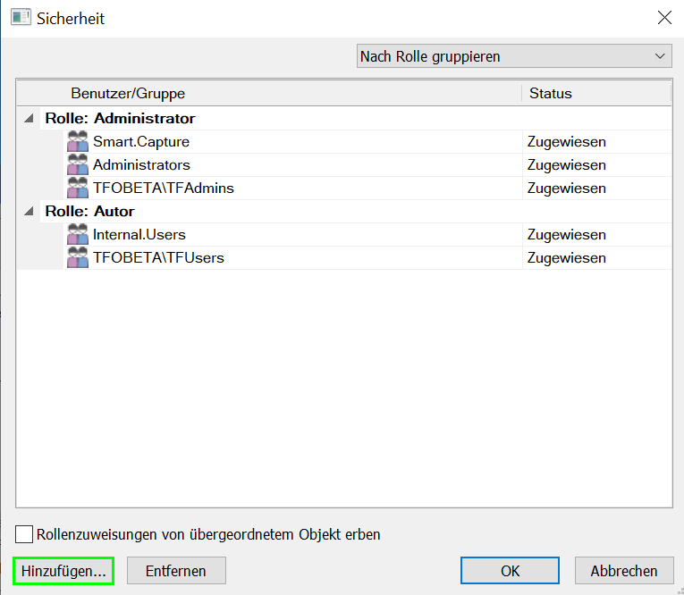Screen dimensions: 684x595
Task: Click the TFOBETA\TFAdmins group icon
Action: (x=78, y=188)
